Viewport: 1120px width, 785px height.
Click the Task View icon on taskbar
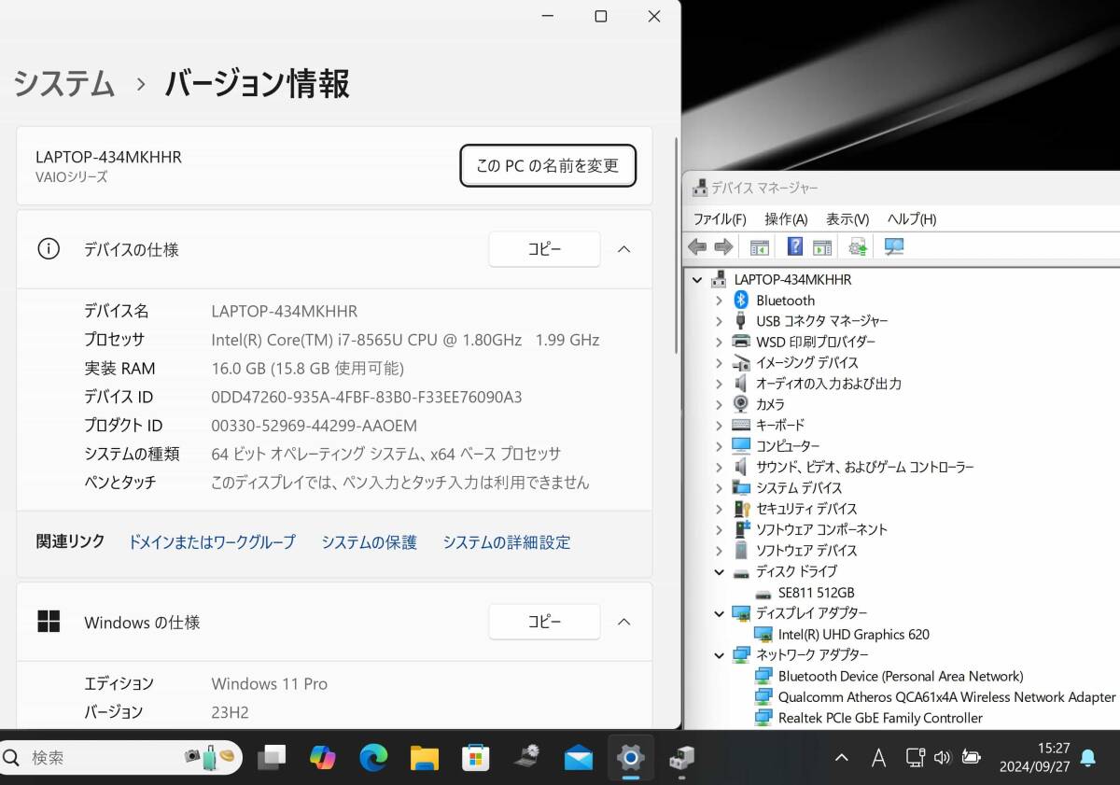pyautogui.click(x=272, y=758)
